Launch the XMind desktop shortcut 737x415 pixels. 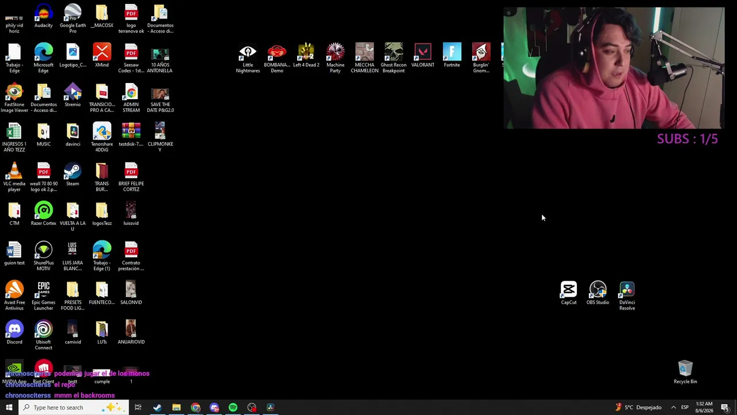[x=102, y=56]
